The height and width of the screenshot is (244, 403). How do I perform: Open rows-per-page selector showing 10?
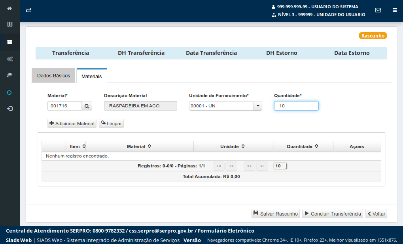coord(280,166)
